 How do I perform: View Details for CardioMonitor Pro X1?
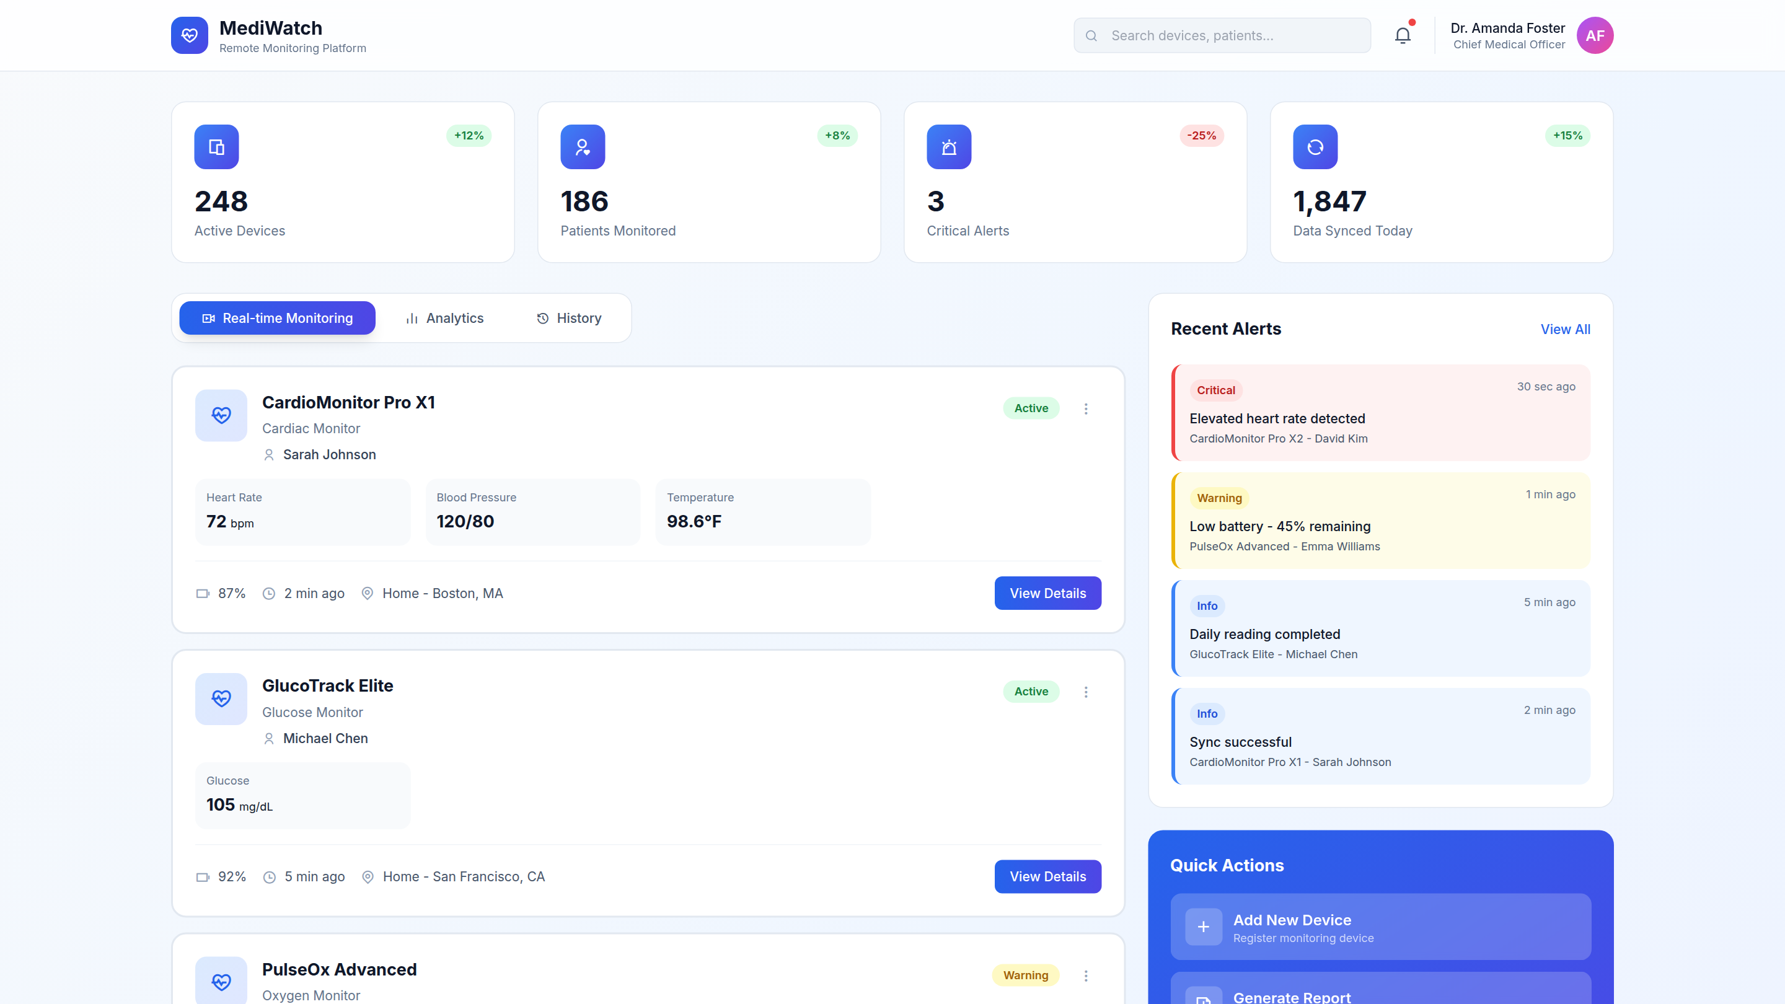(x=1047, y=593)
